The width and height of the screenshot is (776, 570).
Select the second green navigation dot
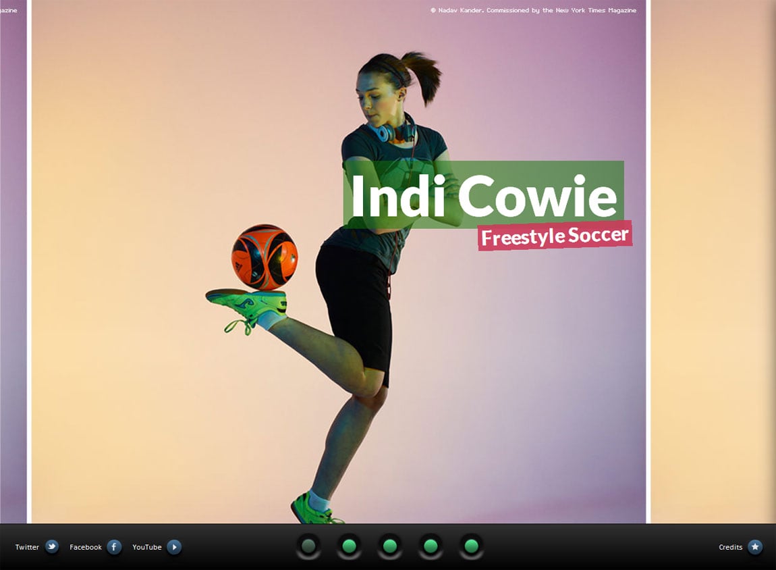click(x=349, y=545)
